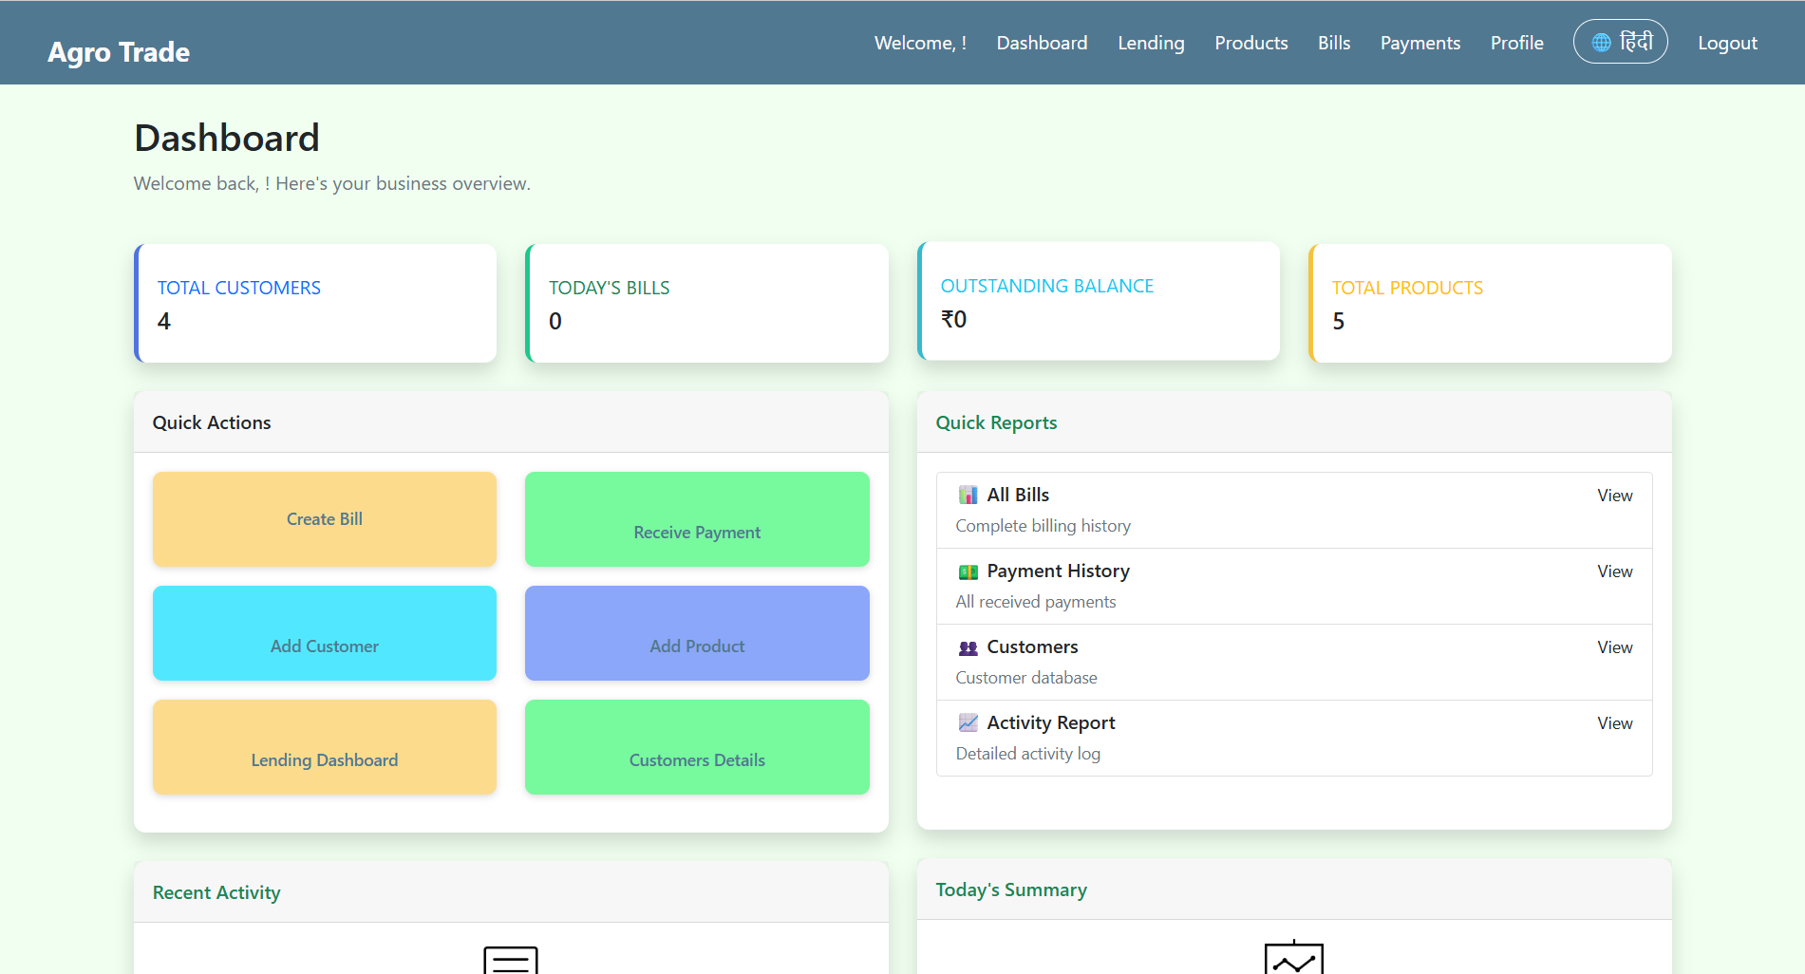This screenshot has height=974, width=1805.
Task: Open the Bills section from the navbar
Action: coord(1333,43)
